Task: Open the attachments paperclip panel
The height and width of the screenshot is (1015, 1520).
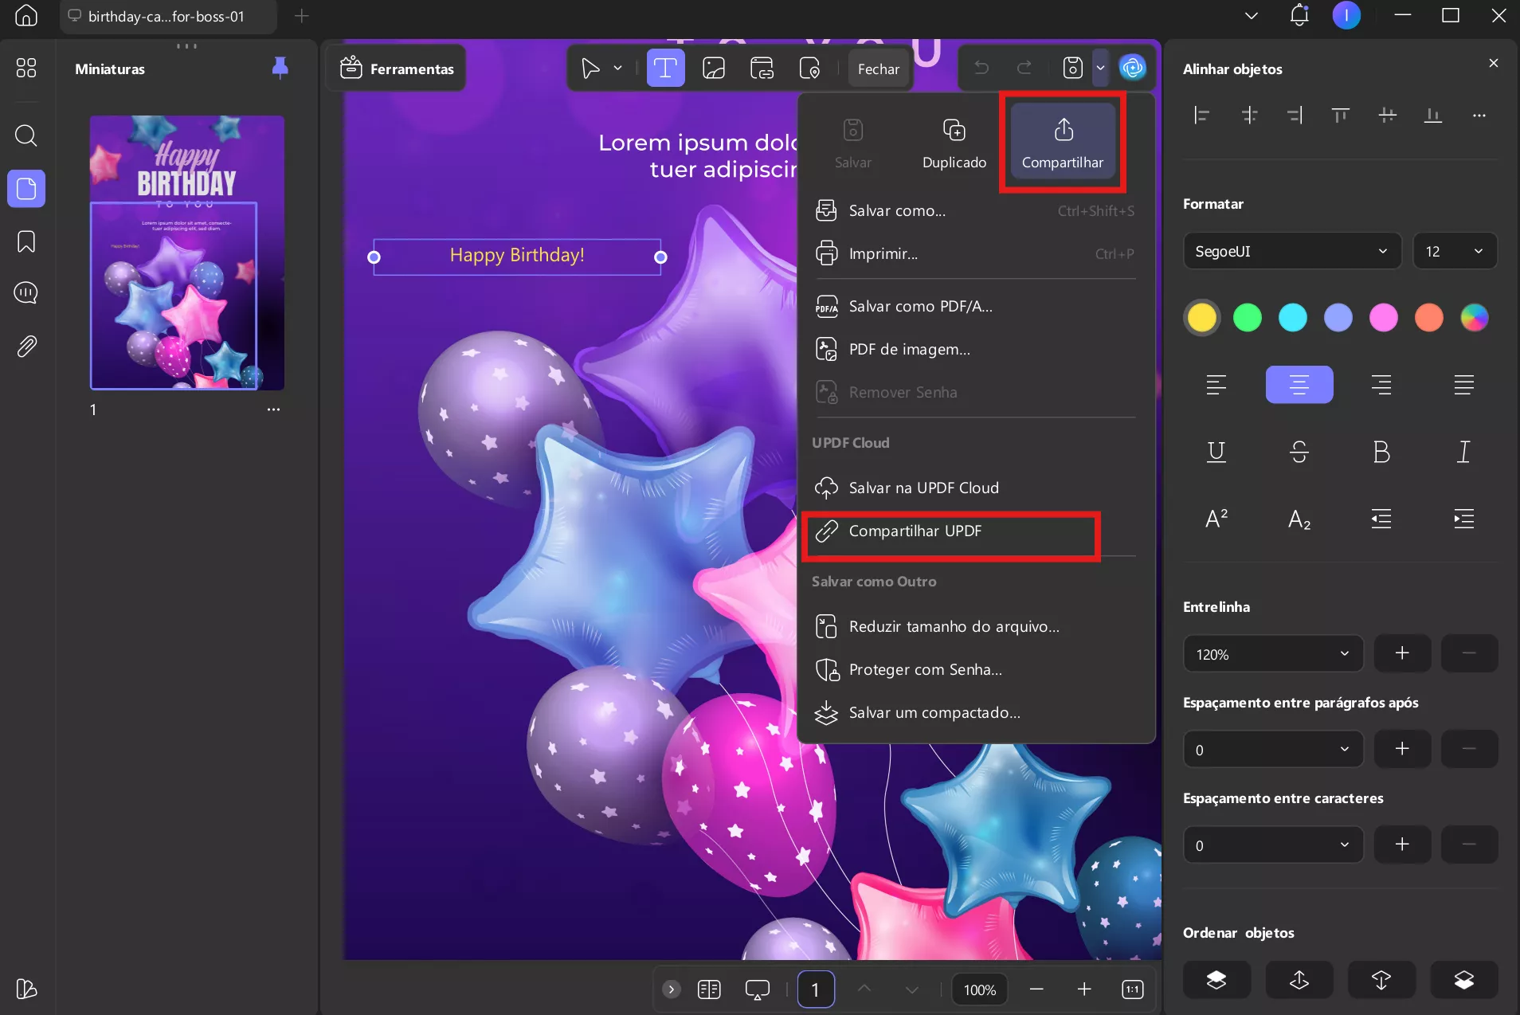Action: (x=26, y=346)
